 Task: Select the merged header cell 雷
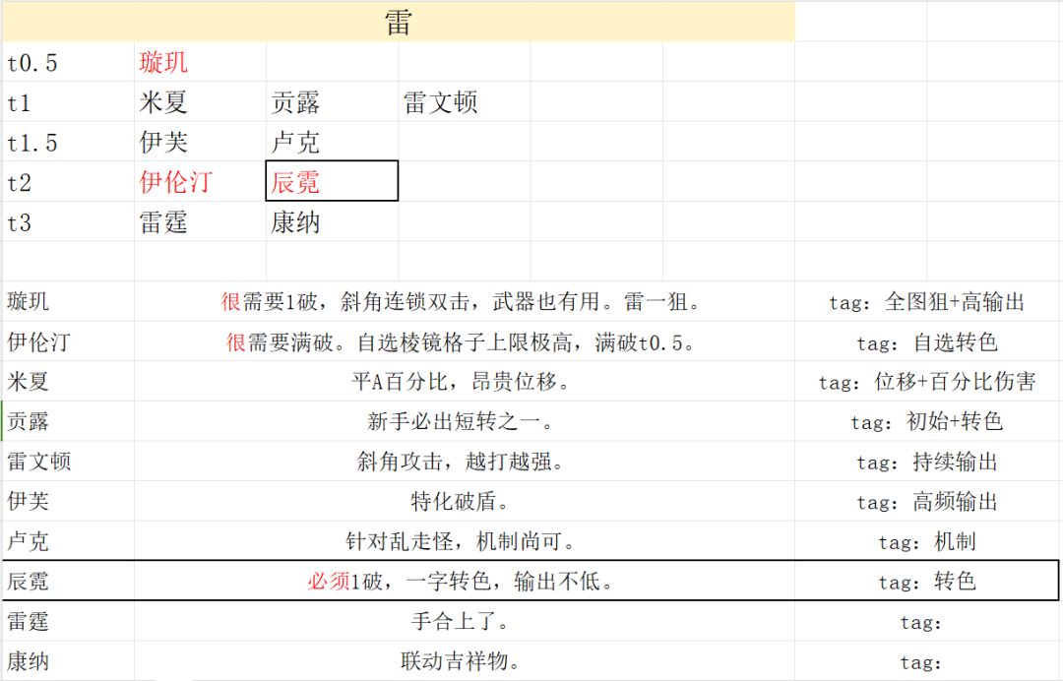[x=398, y=22]
